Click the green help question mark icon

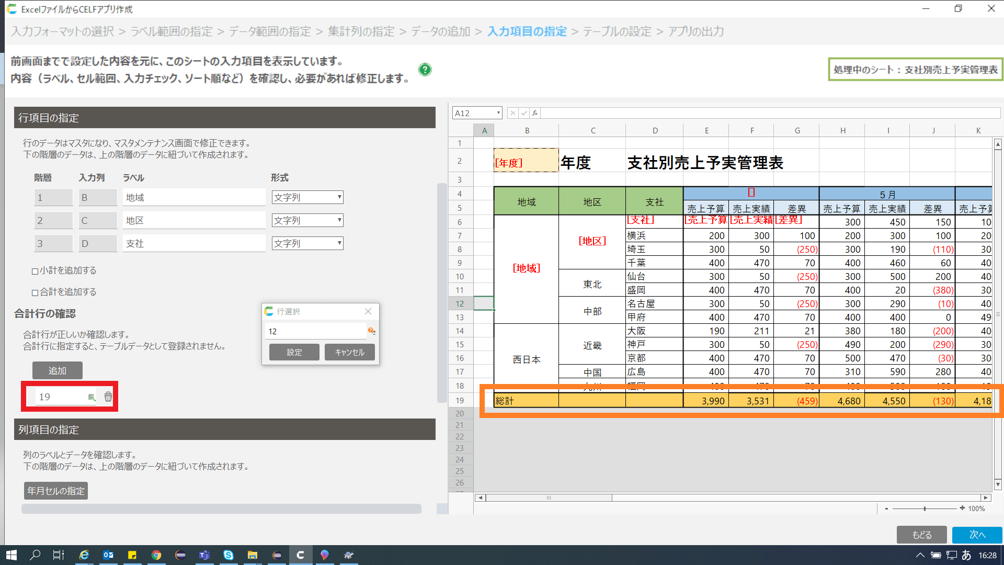pyautogui.click(x=425, y=70)
